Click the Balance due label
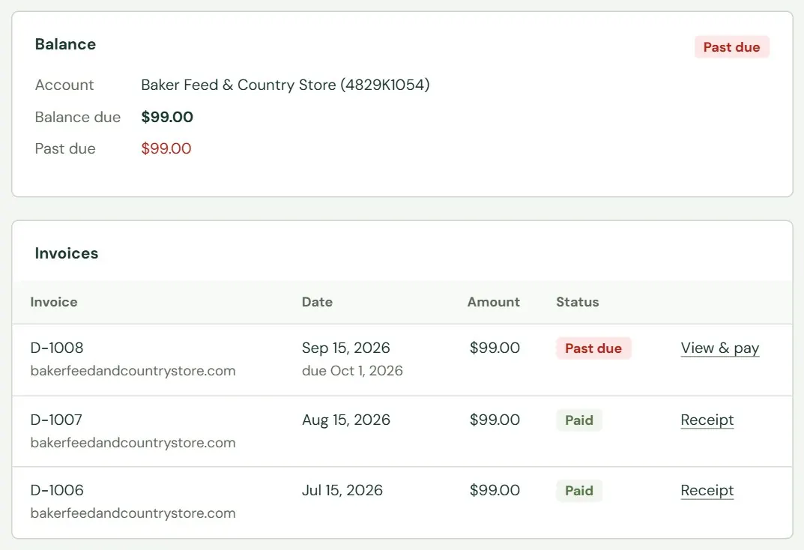Screen dimensions: 804x550 (78, 117)
